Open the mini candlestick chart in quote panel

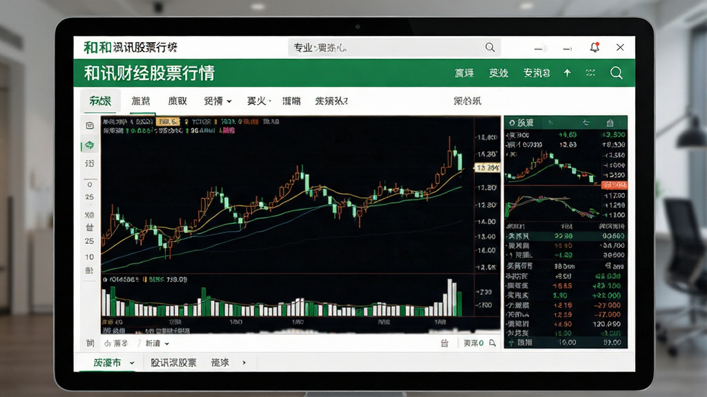coord(553,167)
